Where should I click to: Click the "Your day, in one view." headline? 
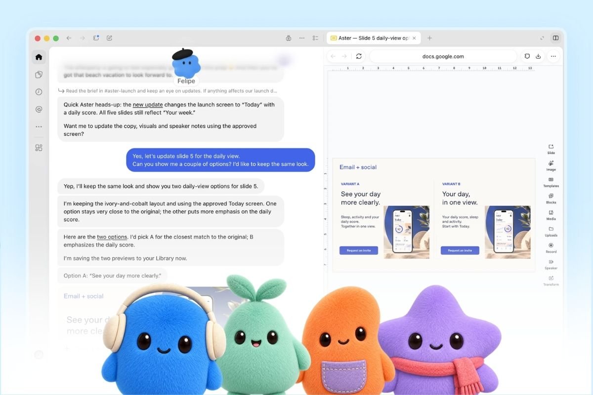(x=460, y=198)
